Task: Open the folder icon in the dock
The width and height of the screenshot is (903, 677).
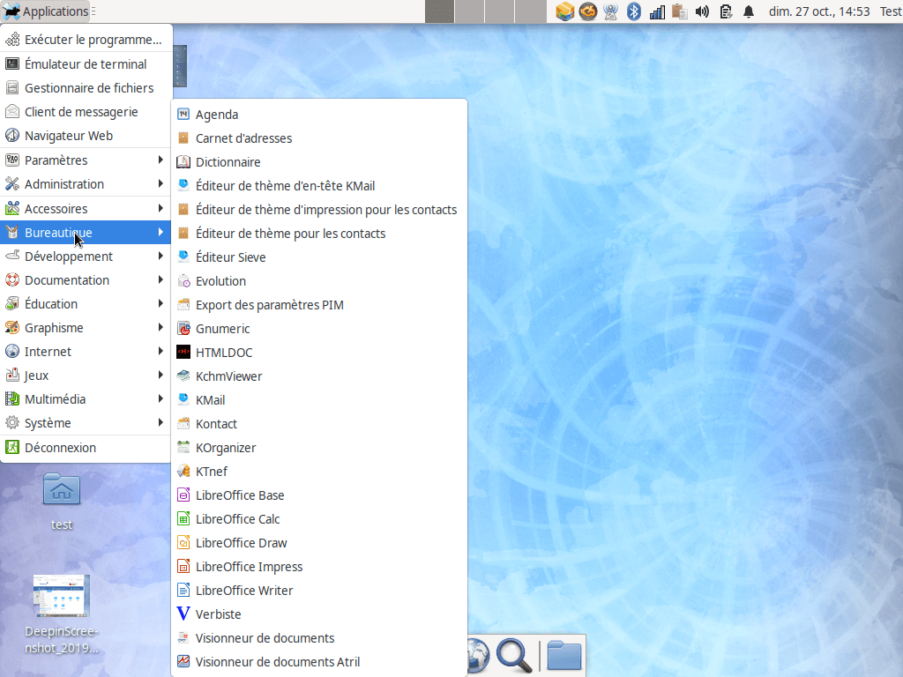Action: click(563, 655)
